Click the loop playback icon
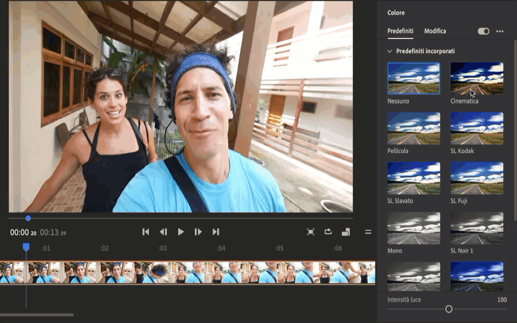 pos(328,232)
